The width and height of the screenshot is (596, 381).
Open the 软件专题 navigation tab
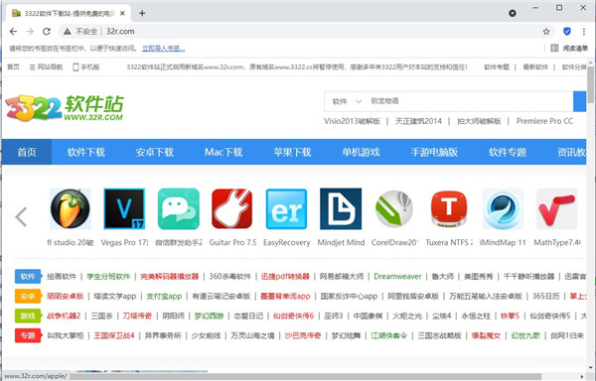tap(508, 152)
